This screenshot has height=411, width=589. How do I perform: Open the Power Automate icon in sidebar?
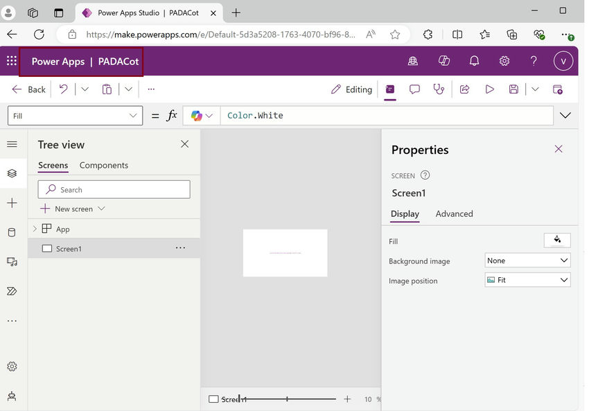click(12, 291)
